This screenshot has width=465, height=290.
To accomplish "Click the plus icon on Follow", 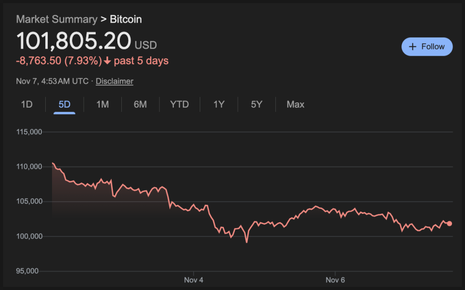I will tap(412, 47).
